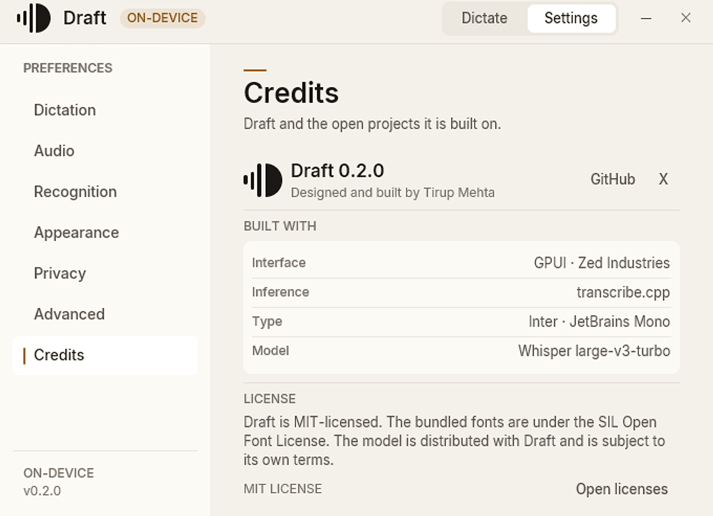Switch to the Dictate tab
Image resolution: width=713 pixels, height=516 pixels.
click(x=484, y=18)
